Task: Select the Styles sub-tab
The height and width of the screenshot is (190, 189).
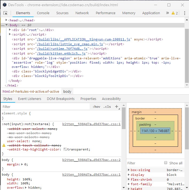Action: [x=8, y=99]
